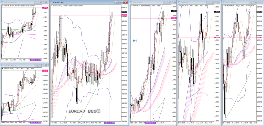This screenshot has width=264, height=126.
Task: Minimize the EURCAD,Monthly chart window
Action: (37, 2)
